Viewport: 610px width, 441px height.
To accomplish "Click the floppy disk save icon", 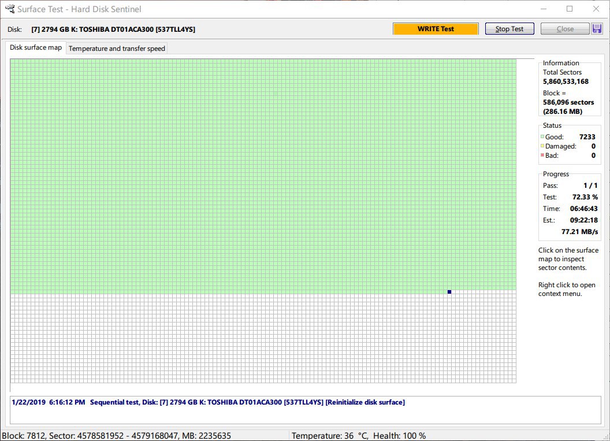I will pyautogui.click(x=598, y=29).
